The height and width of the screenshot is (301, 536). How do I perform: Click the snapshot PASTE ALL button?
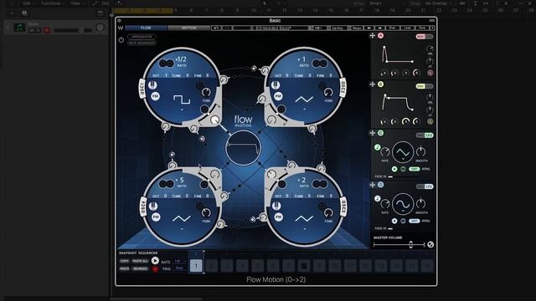coord(140,261)
